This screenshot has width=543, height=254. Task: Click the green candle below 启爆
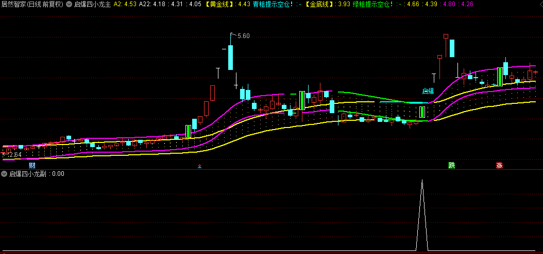pos(422,112)
